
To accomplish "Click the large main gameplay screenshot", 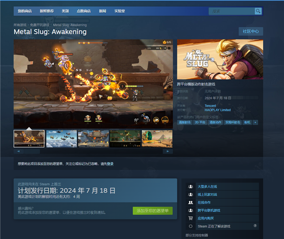I will [x=93, y=84].
